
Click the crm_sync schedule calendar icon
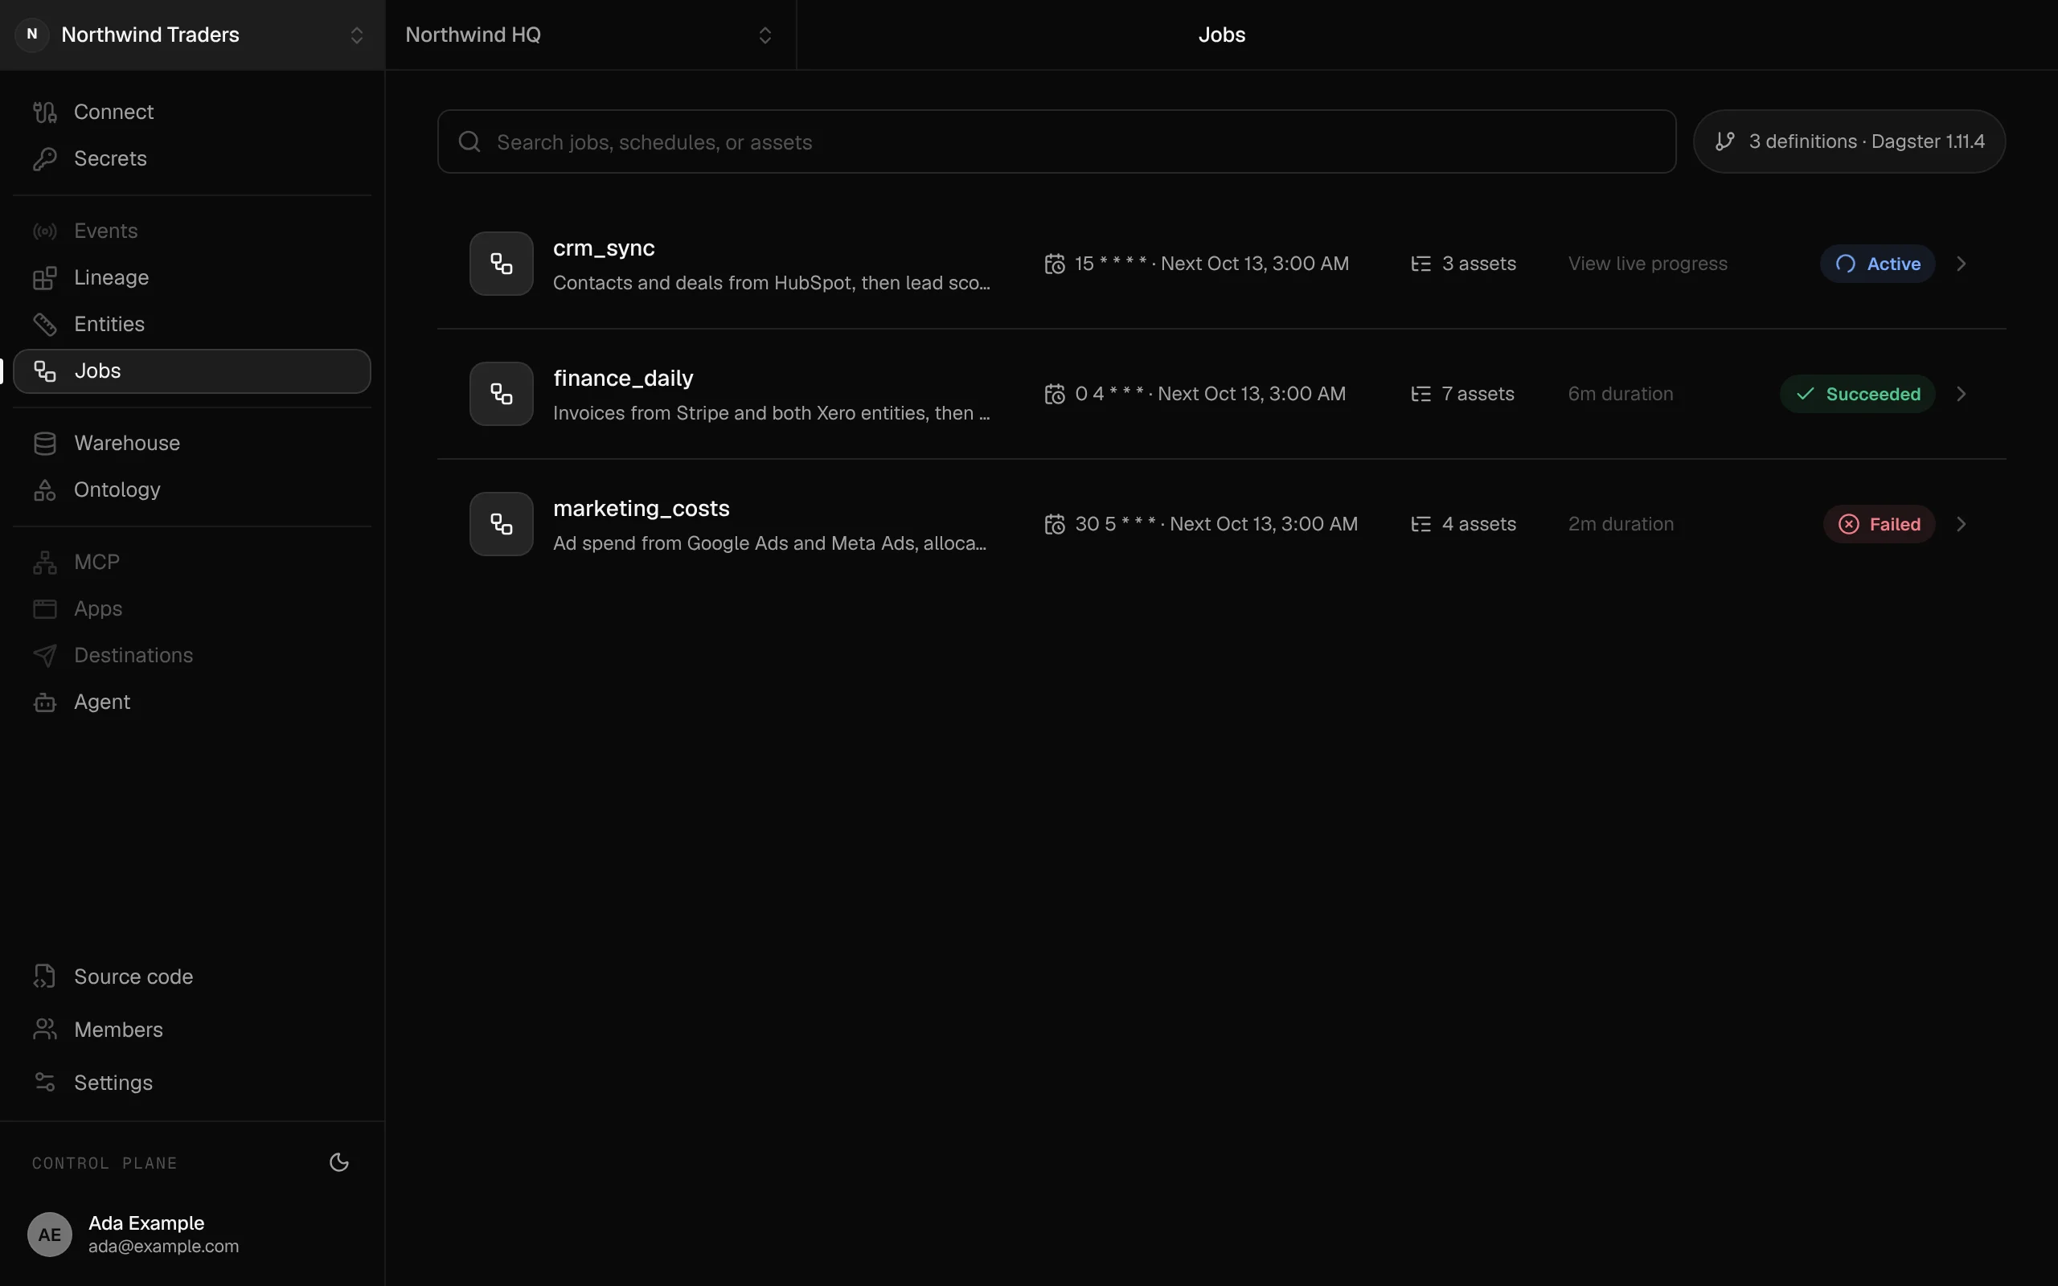click(1055, 264)
